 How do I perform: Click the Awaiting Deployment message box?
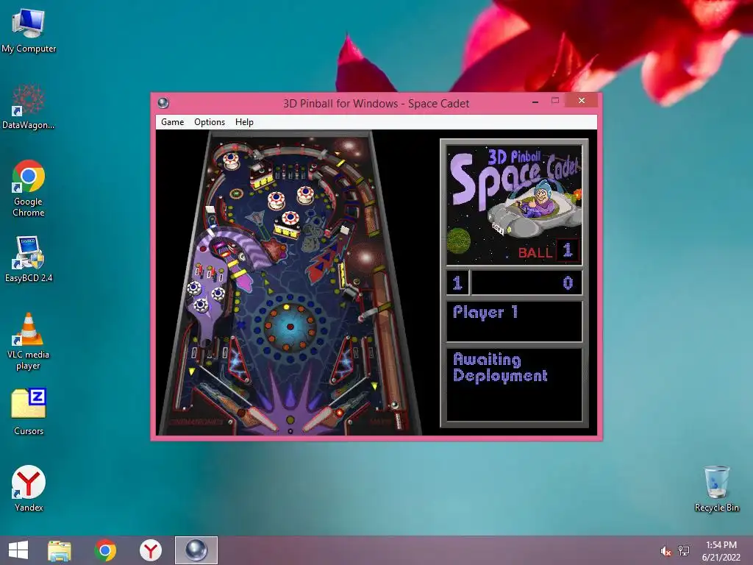[x=514, y=384]
